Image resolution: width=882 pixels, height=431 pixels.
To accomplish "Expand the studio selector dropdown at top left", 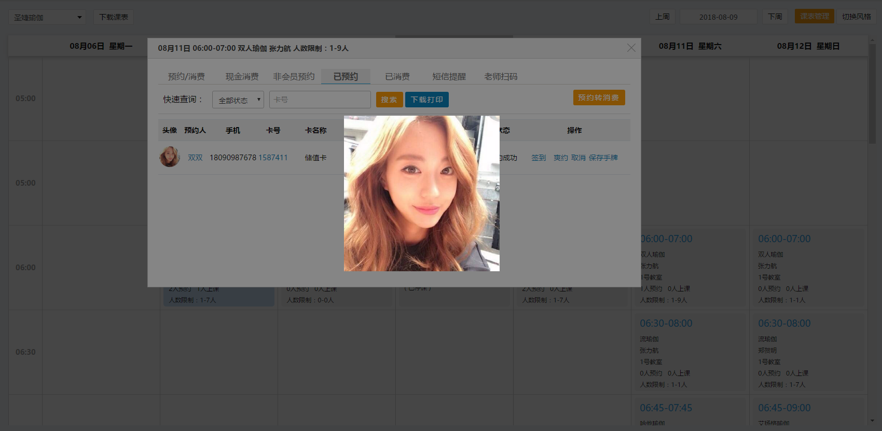I will click(47, 17).
